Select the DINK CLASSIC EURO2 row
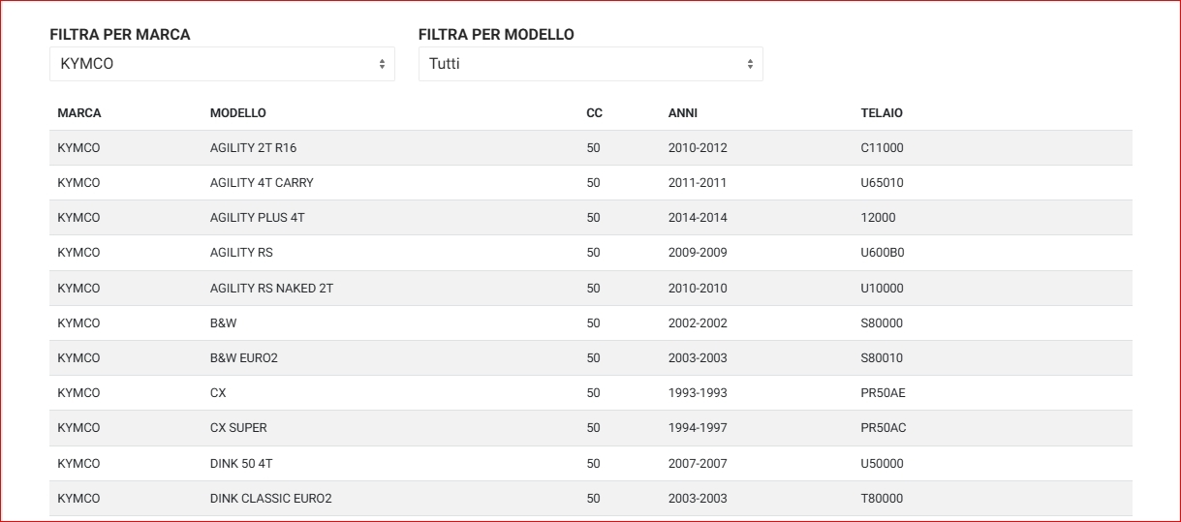 (271, 499)
